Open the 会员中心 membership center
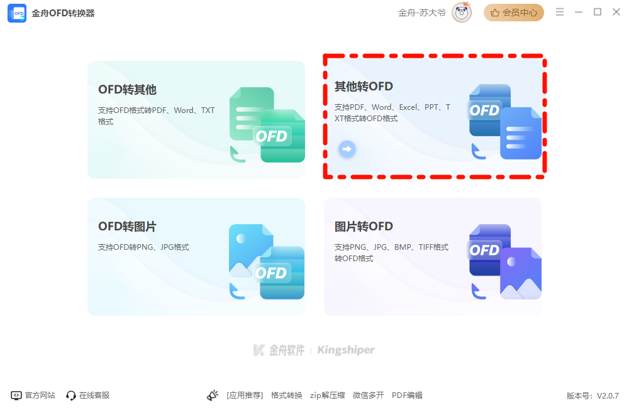Image resolution: width=629 pixels, height=408 pixels. click(x=514, y=13)
